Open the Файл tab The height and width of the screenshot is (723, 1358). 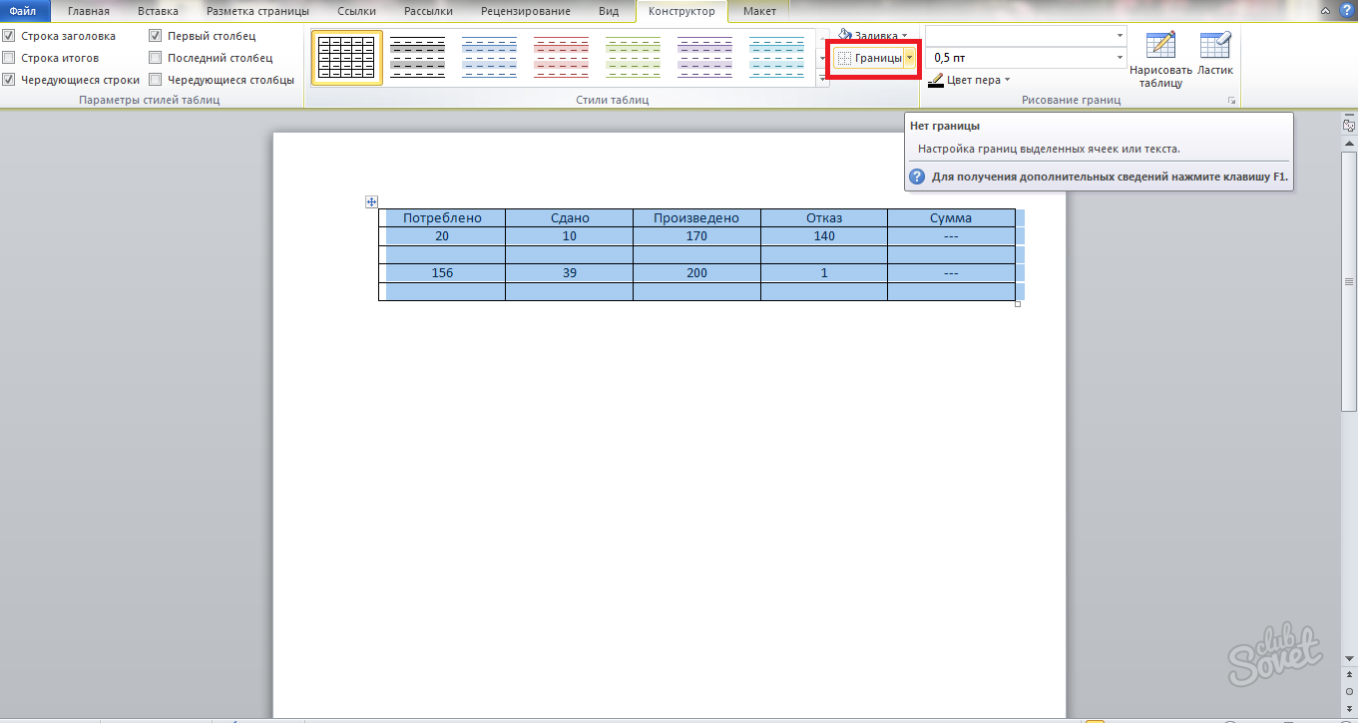click(23, 11)
